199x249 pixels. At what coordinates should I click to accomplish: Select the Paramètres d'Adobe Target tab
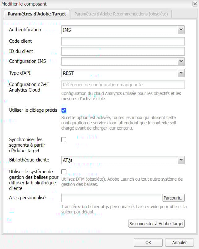[37, 14]
